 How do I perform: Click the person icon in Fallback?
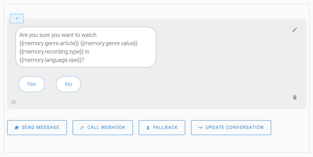148,128
